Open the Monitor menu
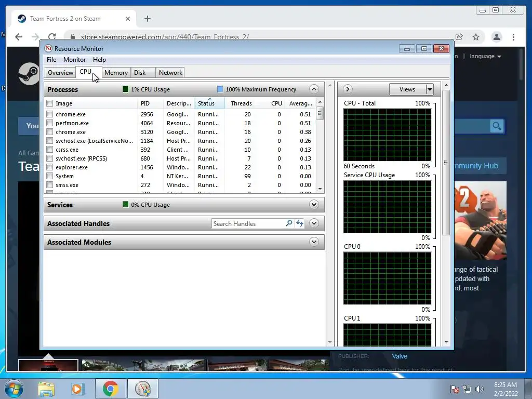The height and width of the screenshot is (399, 532). [x=74, y=60]
